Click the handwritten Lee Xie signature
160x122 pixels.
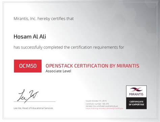[28, 96]
